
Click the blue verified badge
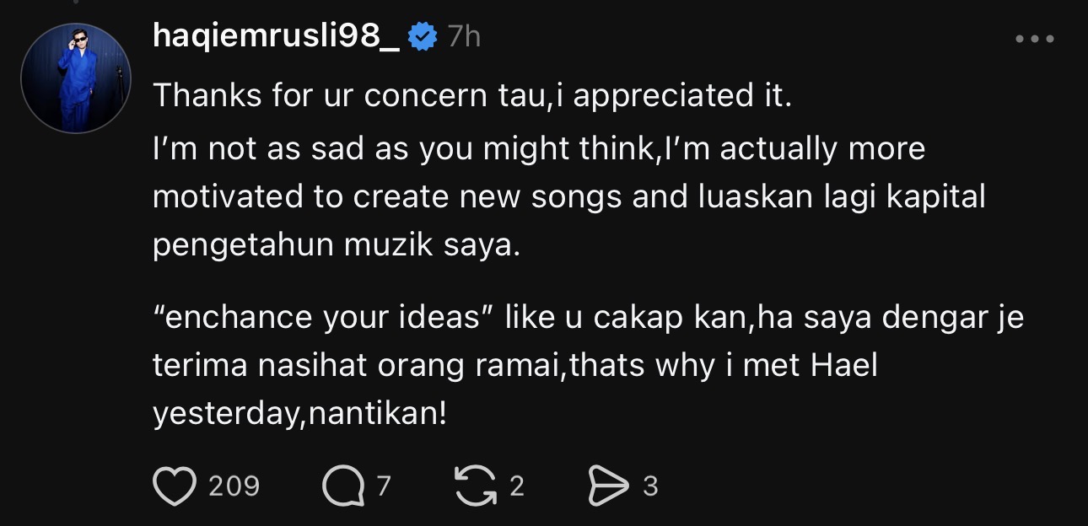point(422,36)
